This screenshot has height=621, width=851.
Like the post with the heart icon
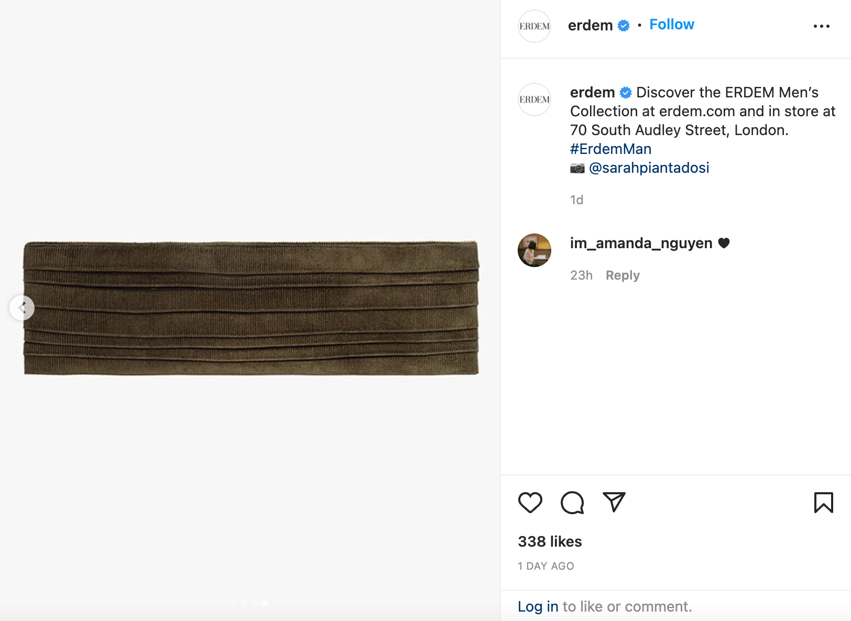530,503
